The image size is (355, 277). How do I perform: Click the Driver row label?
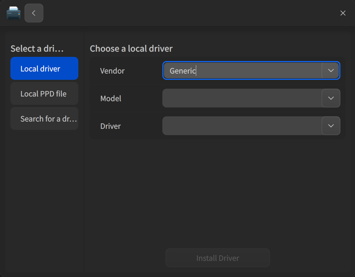click(111, 126)
